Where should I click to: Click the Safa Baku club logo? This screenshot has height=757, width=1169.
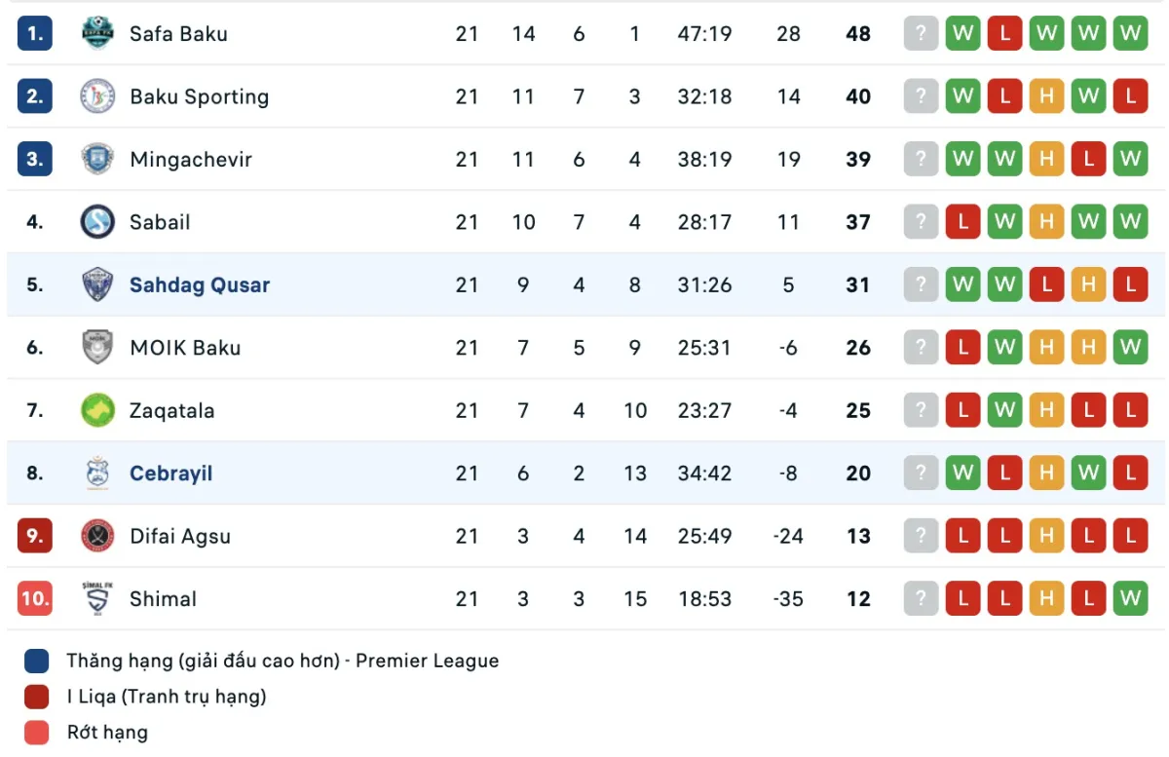click(x=97, y=34)
